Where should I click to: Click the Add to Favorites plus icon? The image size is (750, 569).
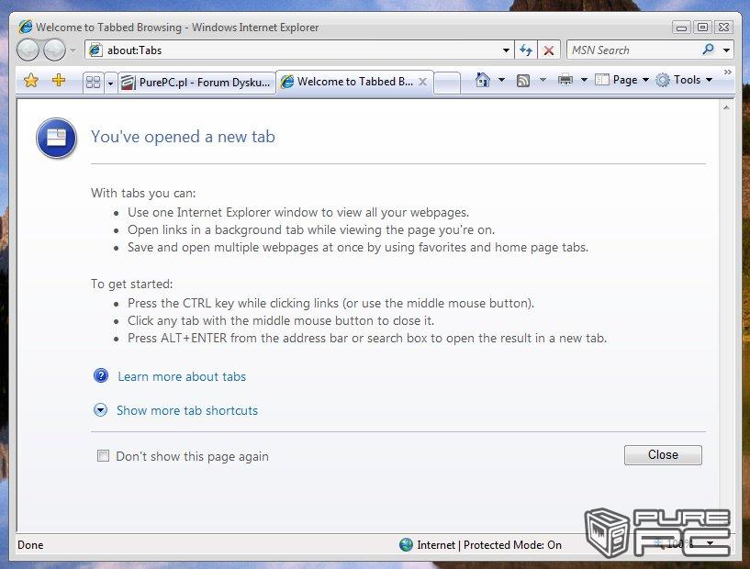[x=59, y=81]
